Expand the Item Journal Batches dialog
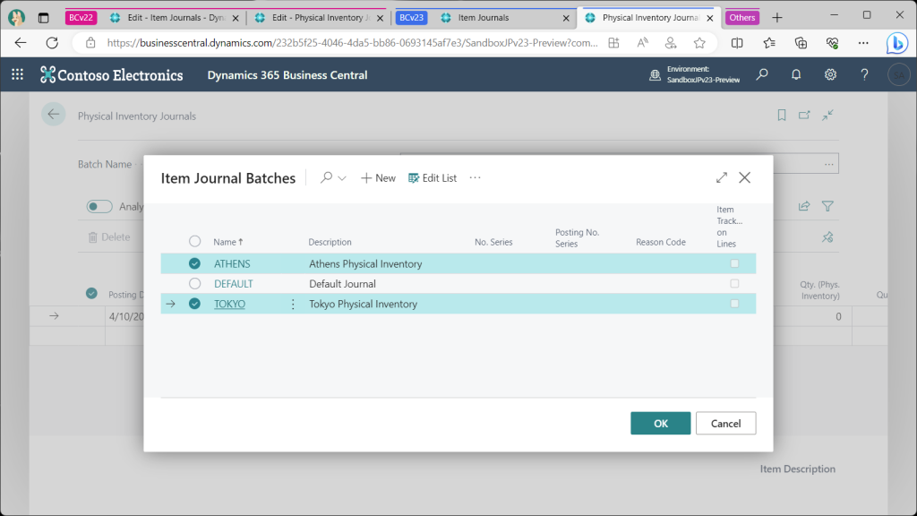The image size is (917, 516). click(722, 177)
